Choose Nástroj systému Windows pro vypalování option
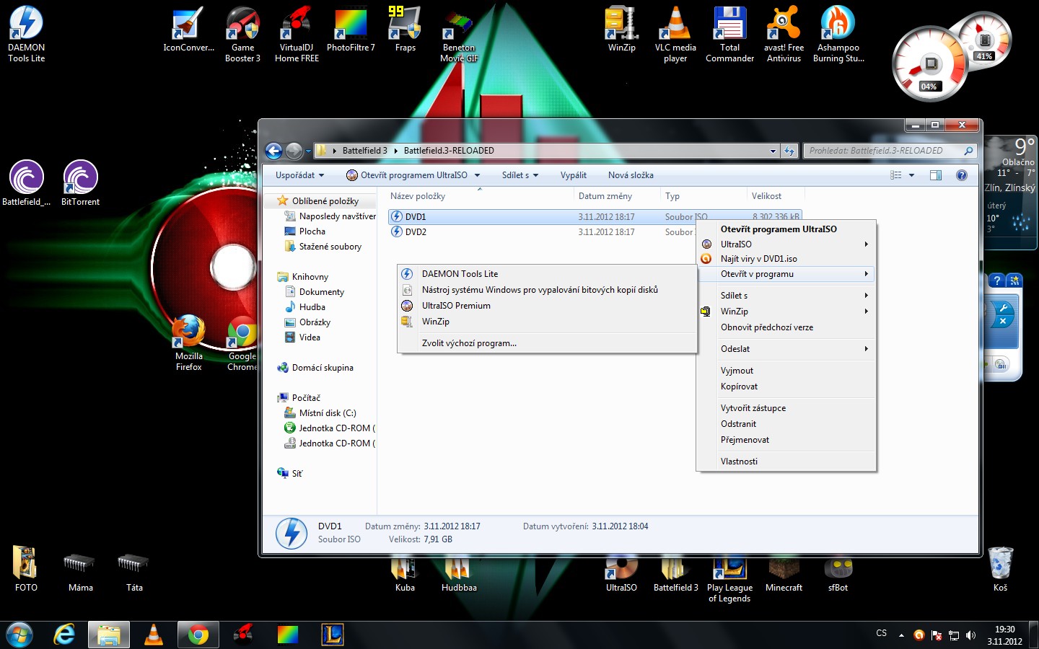 (548, 290)
